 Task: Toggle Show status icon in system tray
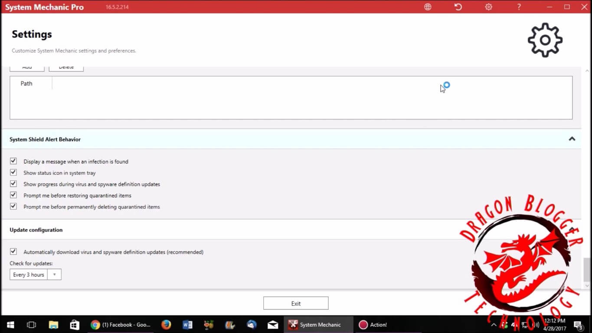(x=13, y=173)
